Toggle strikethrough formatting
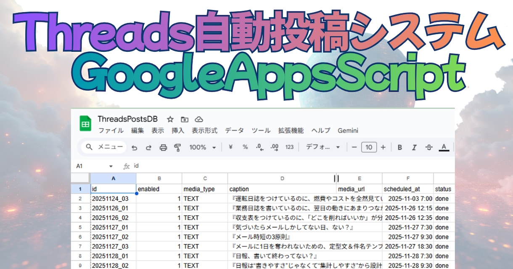The image size is (513, 269). 429,147
